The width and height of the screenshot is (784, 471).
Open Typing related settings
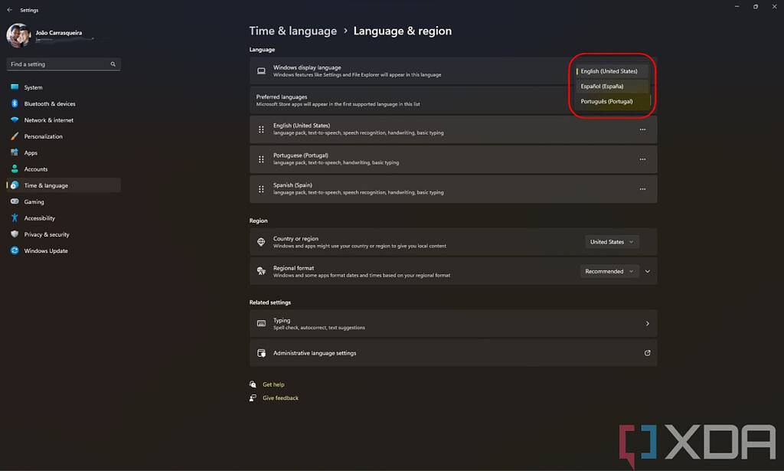[453, 323]
